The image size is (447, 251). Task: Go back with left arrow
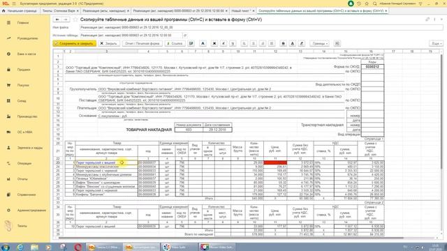click(x=57, y=20)
